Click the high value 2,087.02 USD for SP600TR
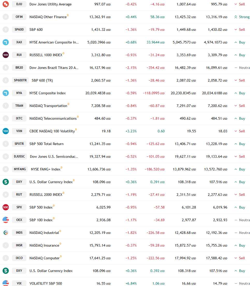Viewport: 250px width, 286px height. coord(186,80)
